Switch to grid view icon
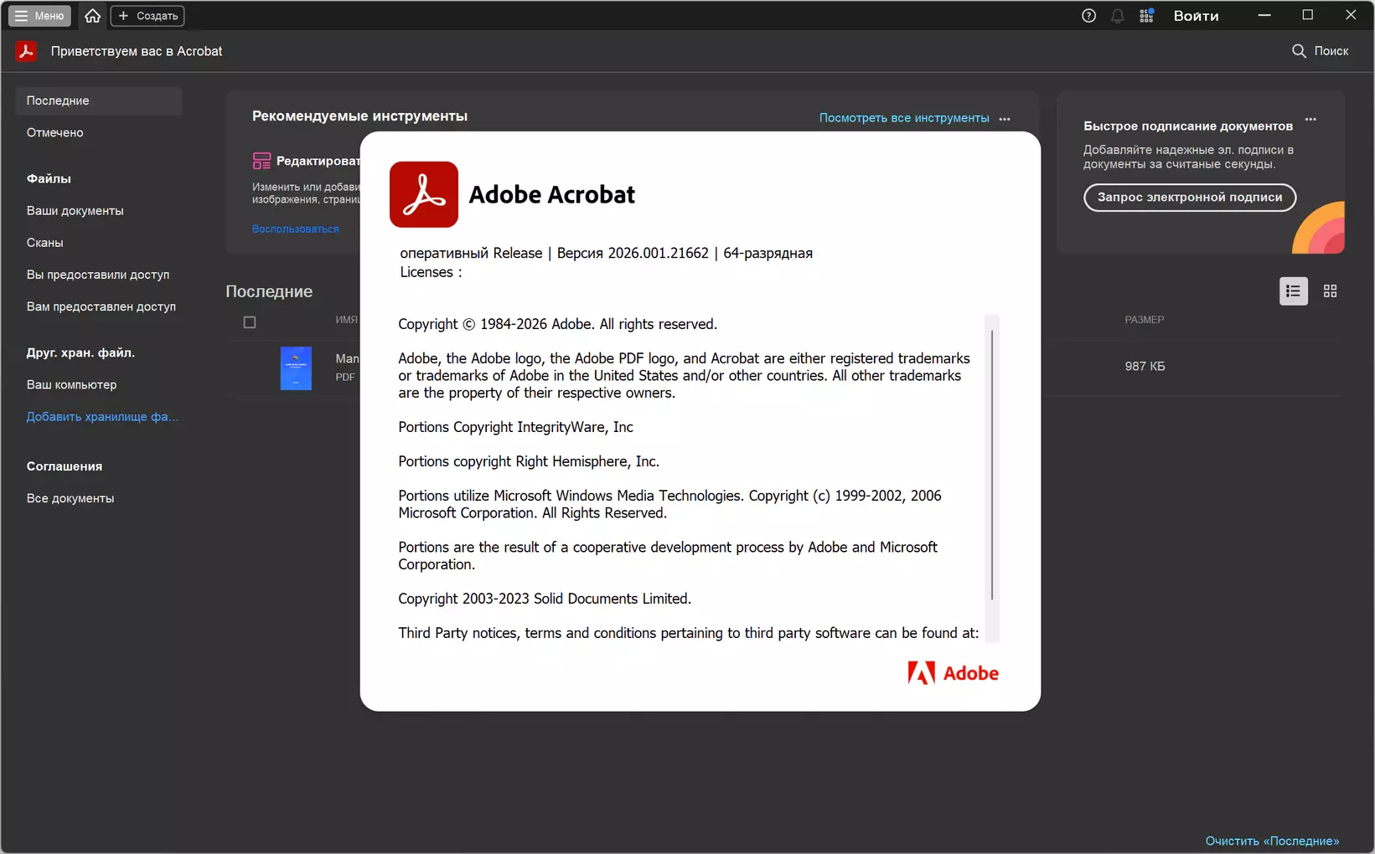1375x854 pixels. (x=1330, y=291)
